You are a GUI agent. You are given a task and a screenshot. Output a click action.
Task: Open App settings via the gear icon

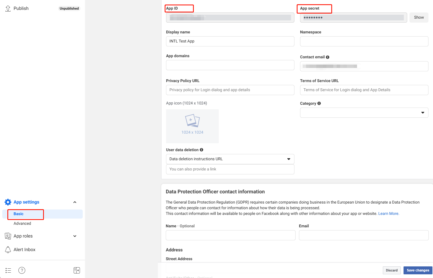tap(8, 202)
